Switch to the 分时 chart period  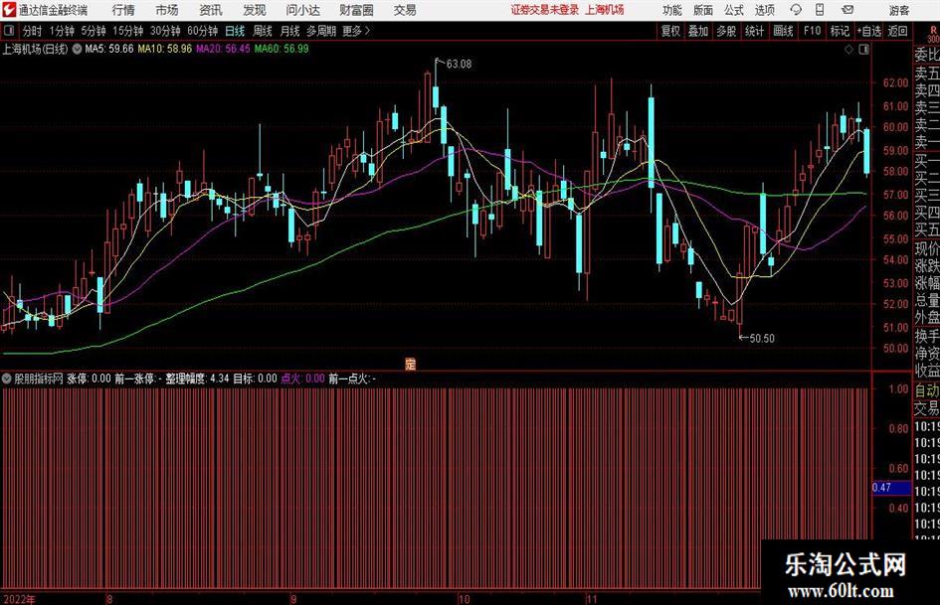(32, 31)
